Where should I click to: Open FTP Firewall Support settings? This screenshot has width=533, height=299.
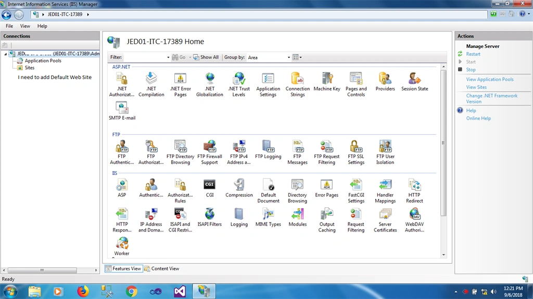coord(209,152)
